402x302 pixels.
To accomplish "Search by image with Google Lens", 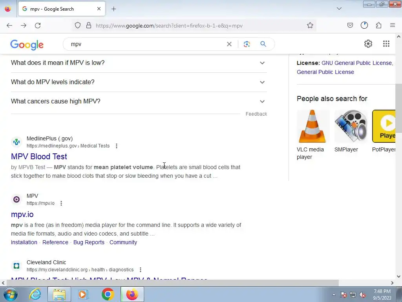I will pos(247,44).
